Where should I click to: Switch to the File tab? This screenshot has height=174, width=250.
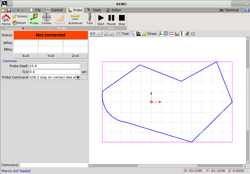36,10
